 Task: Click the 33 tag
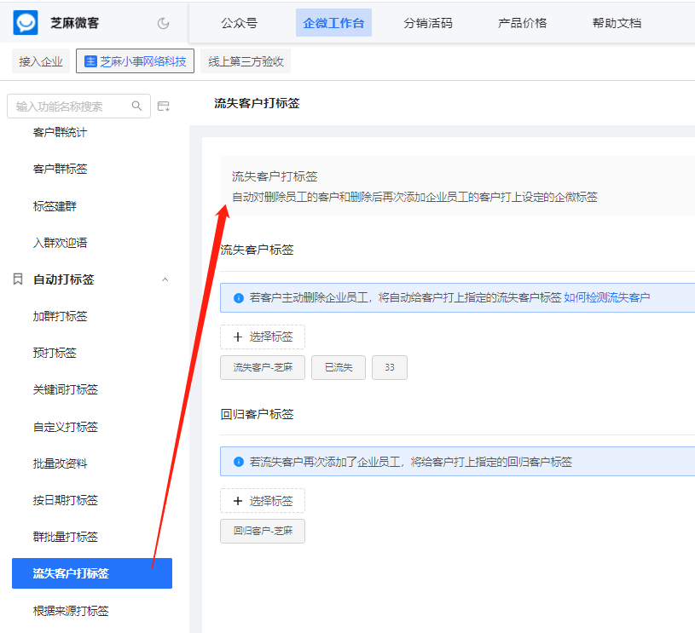[390, 368]
